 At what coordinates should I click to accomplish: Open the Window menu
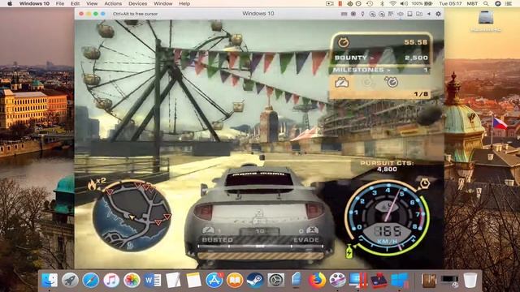point(162,3)
